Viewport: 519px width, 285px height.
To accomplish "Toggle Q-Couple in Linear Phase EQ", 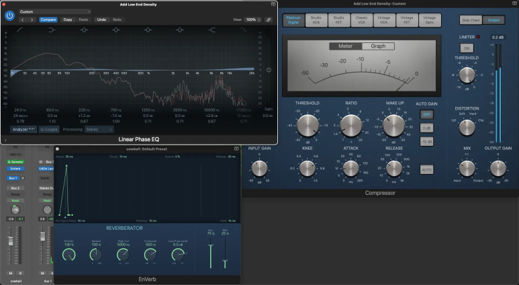I will [49, 128].
